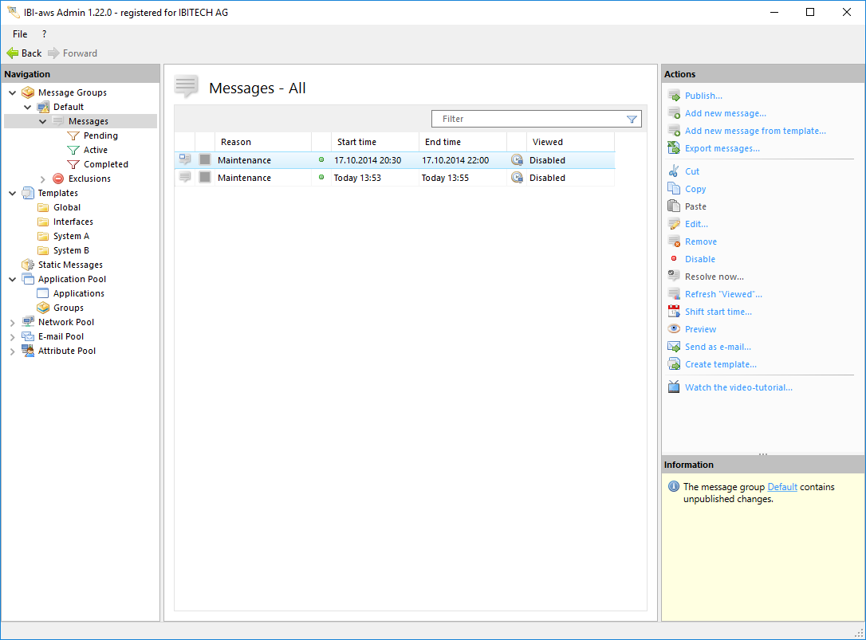Image resolution: width=866 pixels, height=640 pixels.
Task: Click the Shift start time calendar icon
Action: pos(674,312)
